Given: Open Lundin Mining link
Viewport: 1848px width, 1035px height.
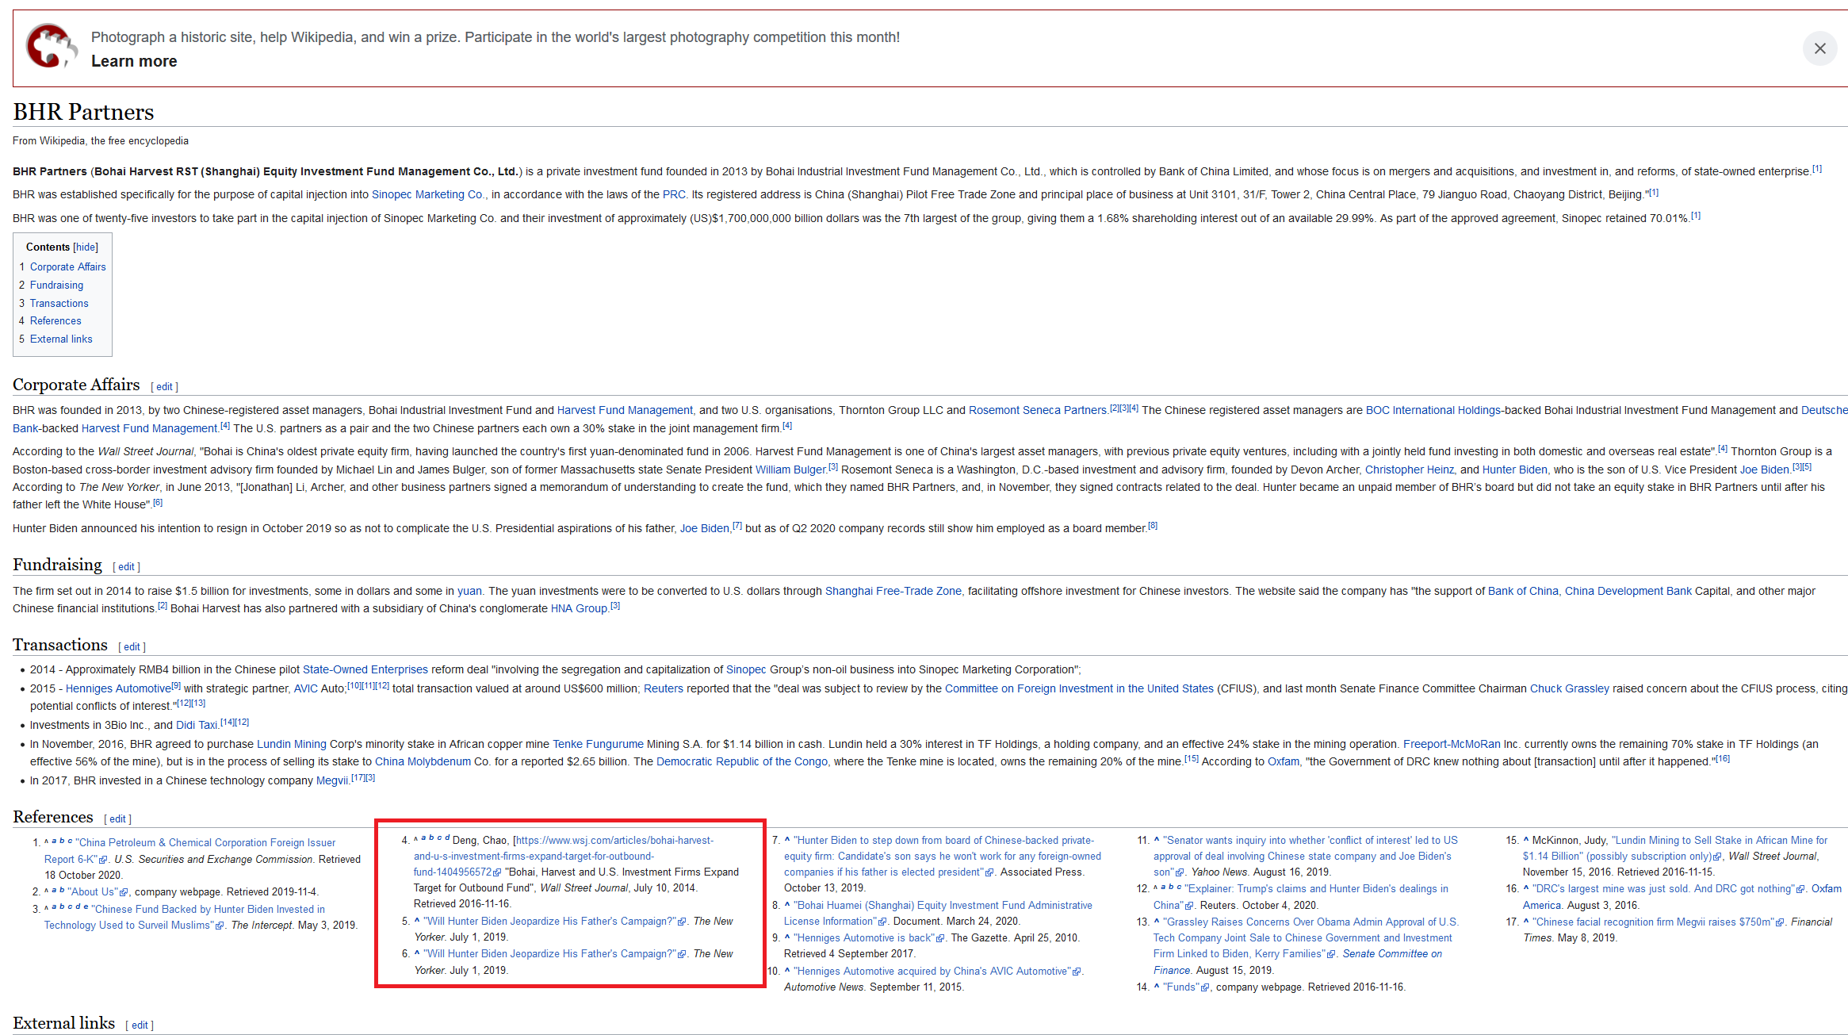Looking at the screenshot, I should coord(291,745).
